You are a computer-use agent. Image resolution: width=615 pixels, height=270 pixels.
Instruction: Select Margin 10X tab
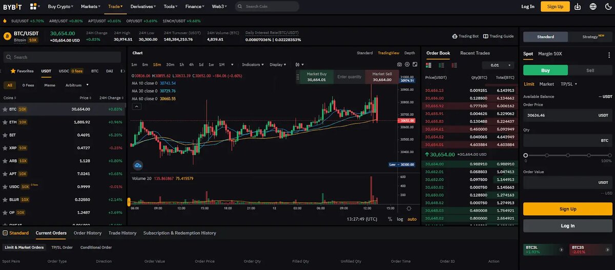(x=550, y=53)
